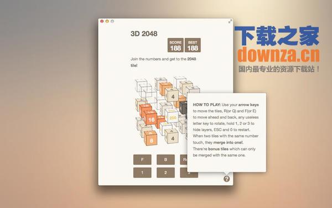Click 'bonus tiles' text in the help popover

(x=219, y=149)
